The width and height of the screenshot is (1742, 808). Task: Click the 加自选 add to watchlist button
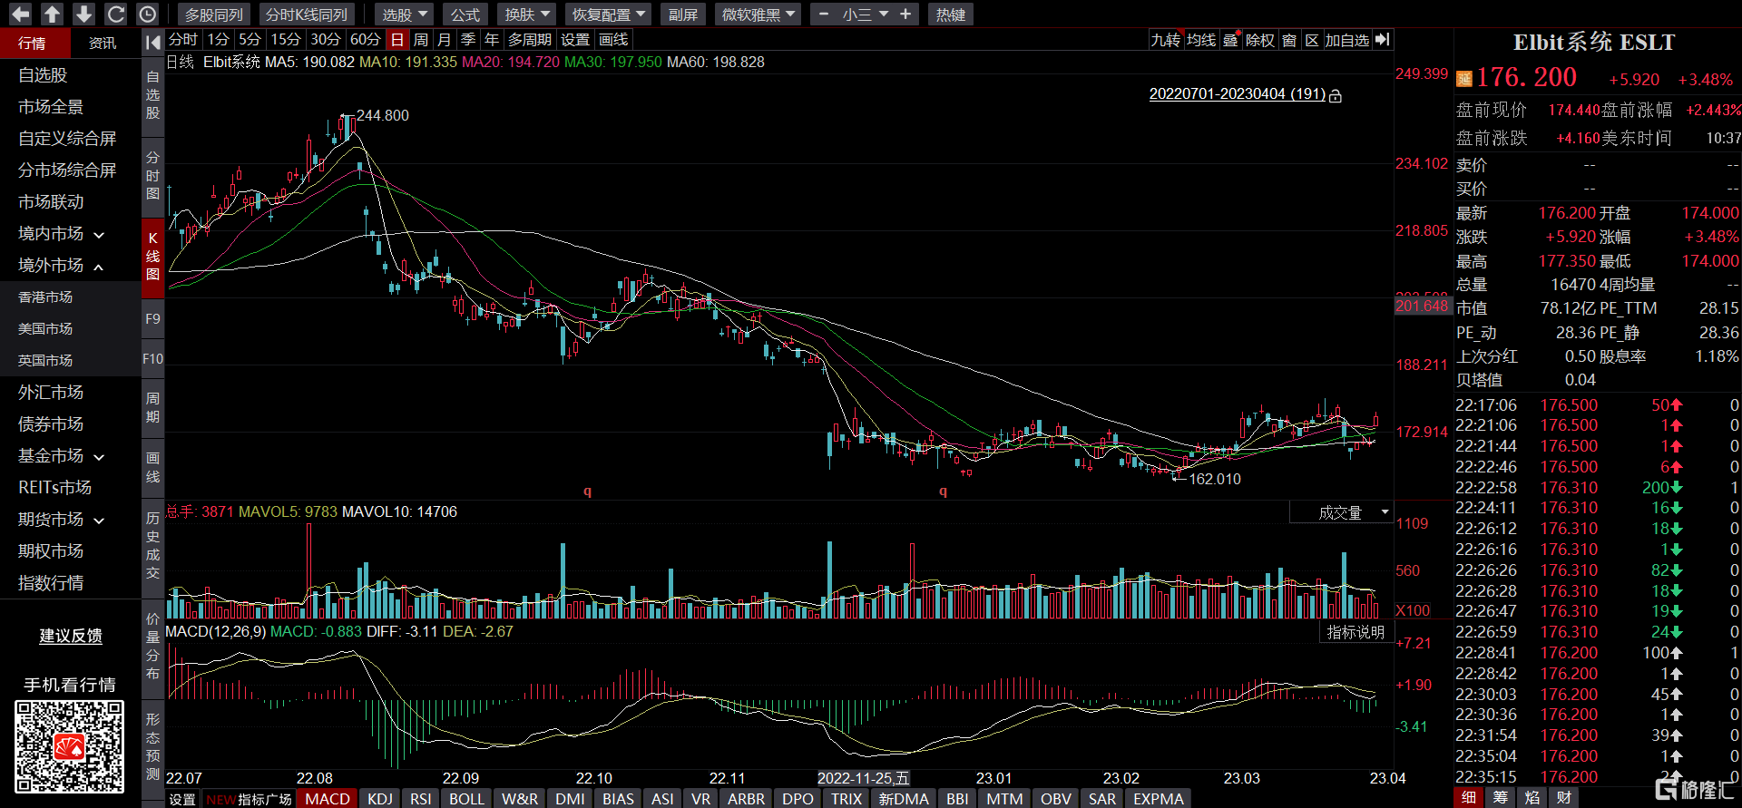[1346, 40]
